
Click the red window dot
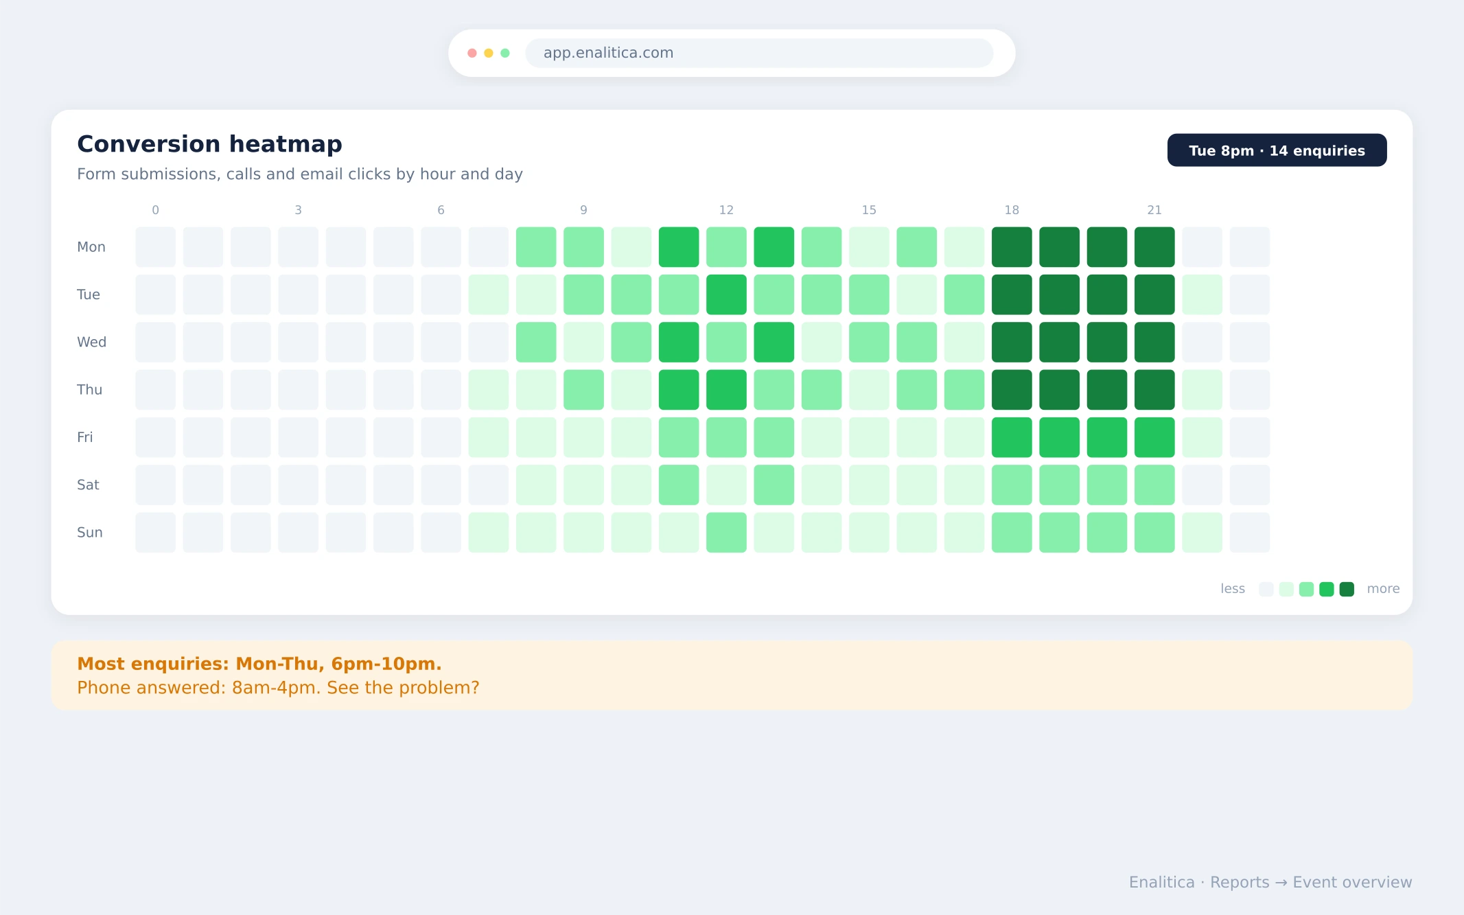click(x=472, y=53)
